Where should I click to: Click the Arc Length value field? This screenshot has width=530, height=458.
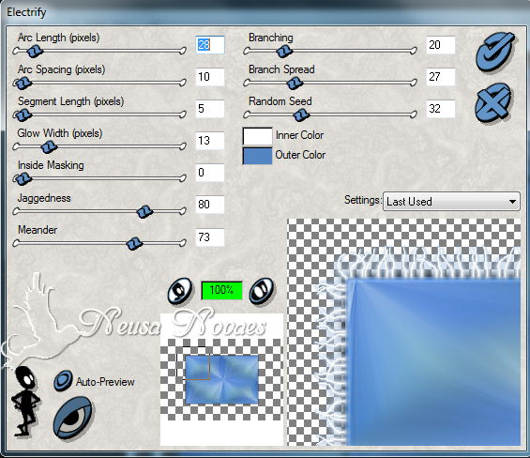210,45
